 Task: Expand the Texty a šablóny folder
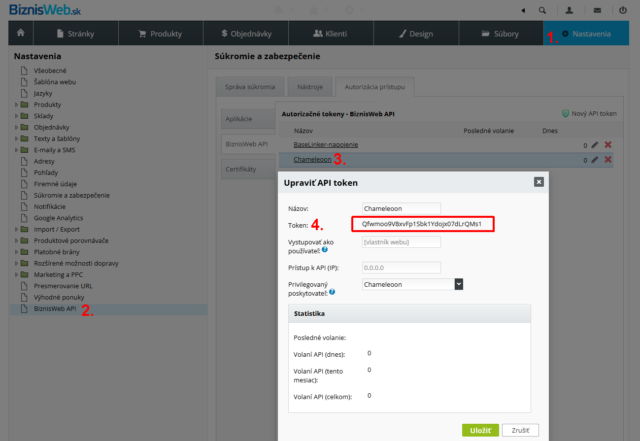17,138
